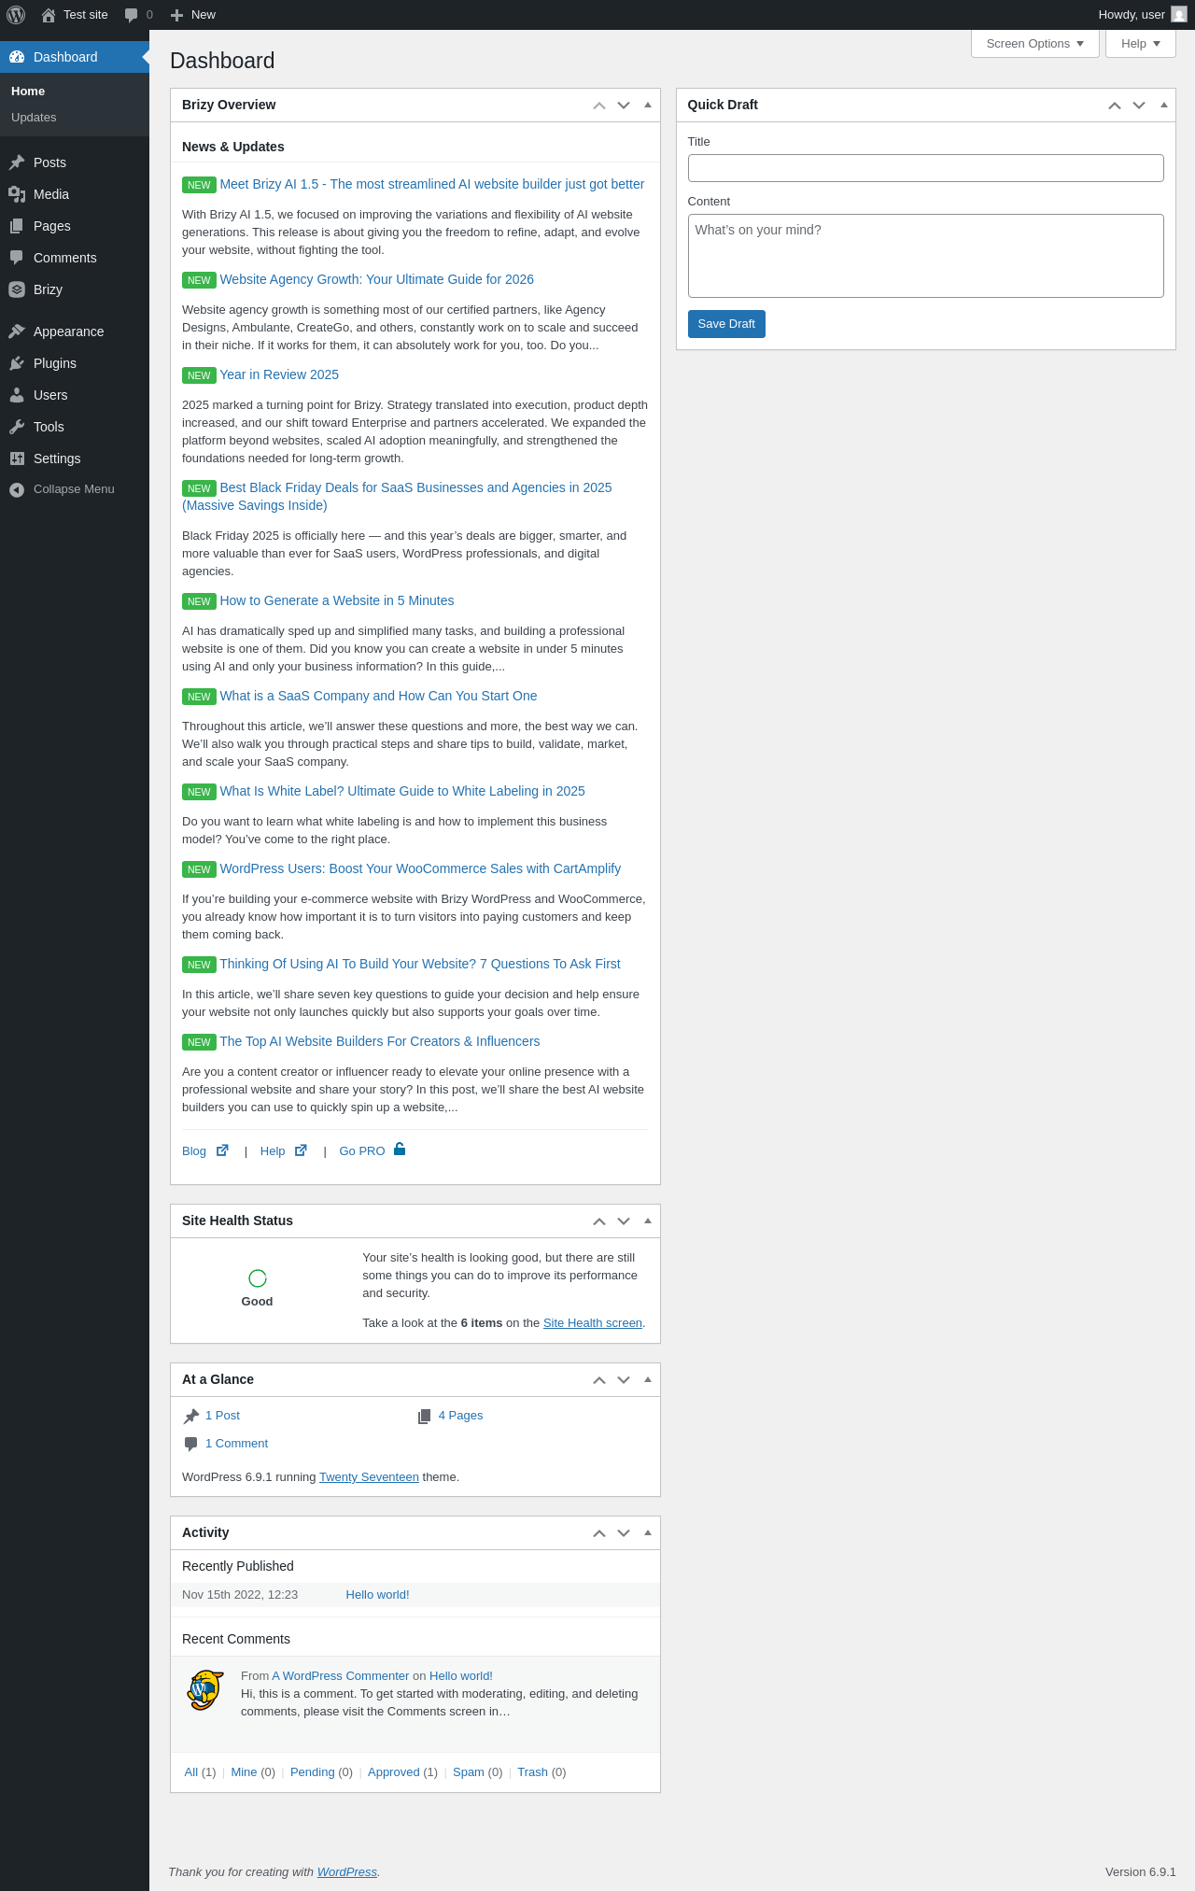Move At a Glance panel up
The width and height of the screenshot is (1195, 1891).
(x=599, y=1380)
